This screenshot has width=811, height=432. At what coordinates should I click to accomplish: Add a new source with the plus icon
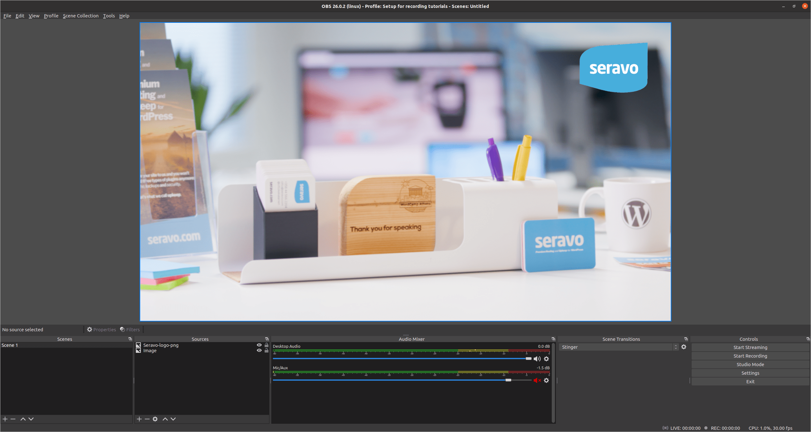(x=139, y=419)
